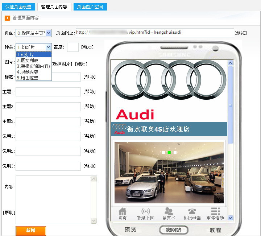Switch to 管理页面内容 tab
Screen dimensions: 261x236
(x=54, y=7)
